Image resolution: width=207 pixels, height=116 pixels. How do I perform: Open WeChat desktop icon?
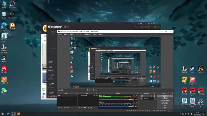[x=4, y=91]
